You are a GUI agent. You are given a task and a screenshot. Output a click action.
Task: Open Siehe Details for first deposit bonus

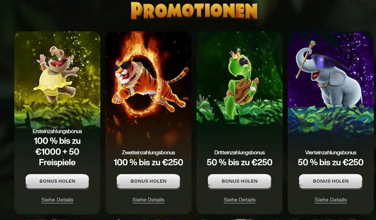57,200
